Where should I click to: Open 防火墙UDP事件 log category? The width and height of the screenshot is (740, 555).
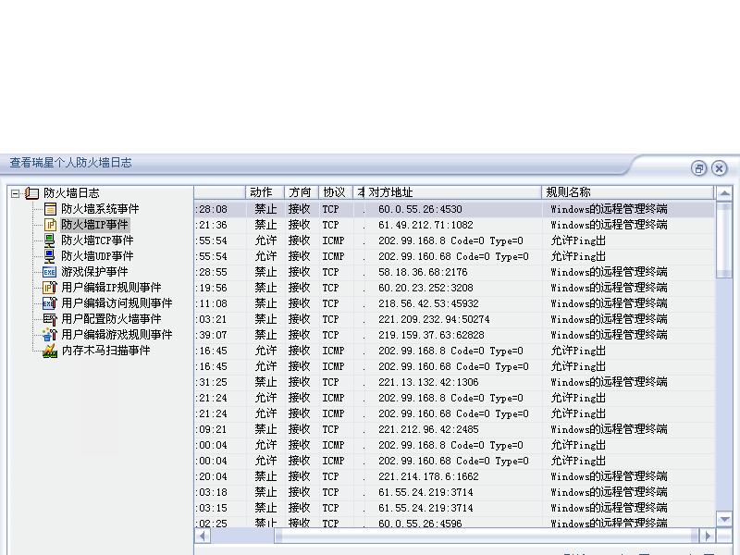click(97, 256)
